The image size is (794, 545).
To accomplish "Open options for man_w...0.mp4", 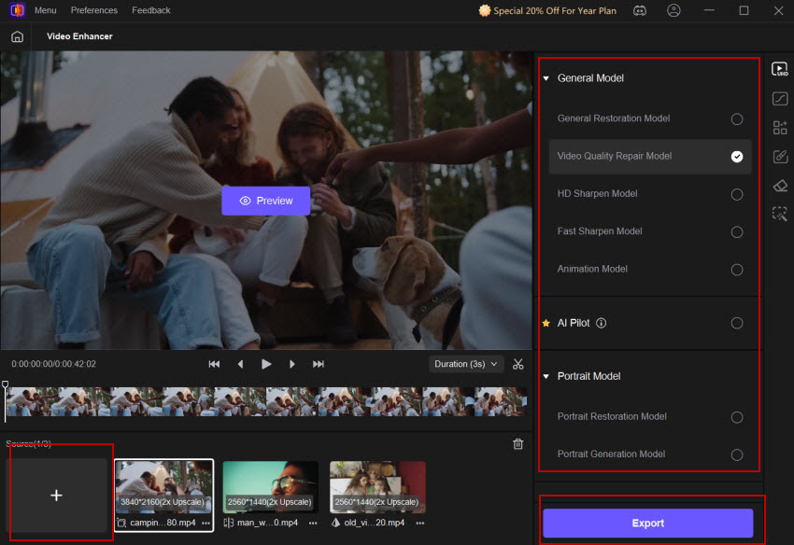I will tap(313, 523).
